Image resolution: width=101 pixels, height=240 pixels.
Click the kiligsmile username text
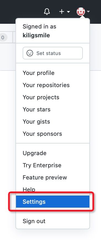[x=36, y=35]
